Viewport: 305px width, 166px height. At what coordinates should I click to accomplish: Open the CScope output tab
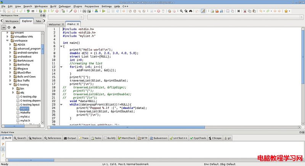coord(215,138)
